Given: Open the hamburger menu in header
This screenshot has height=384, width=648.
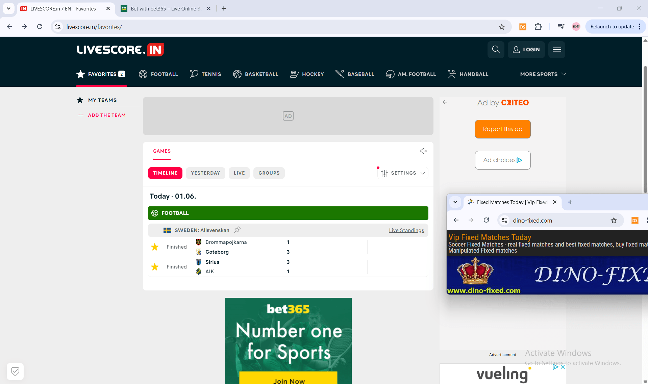Looking at the screenshot, I should tap(557, 50).
